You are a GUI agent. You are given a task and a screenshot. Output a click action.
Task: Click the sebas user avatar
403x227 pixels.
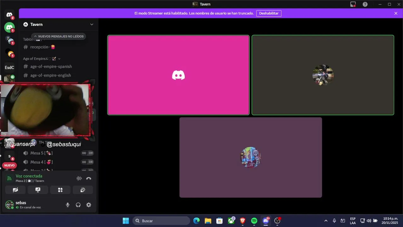tap(9, 205)
